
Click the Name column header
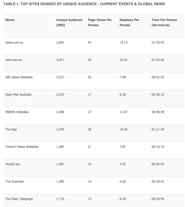(x=10, y=20)
